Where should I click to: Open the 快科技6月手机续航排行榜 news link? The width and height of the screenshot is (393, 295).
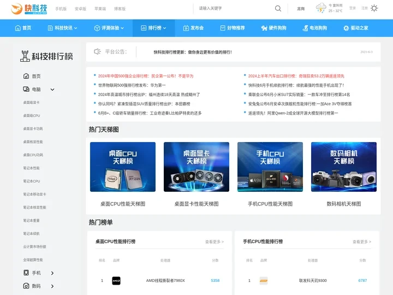pos(296,85)
